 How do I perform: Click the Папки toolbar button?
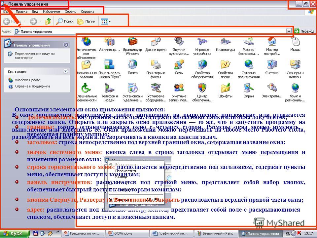[x=86, y=21]
